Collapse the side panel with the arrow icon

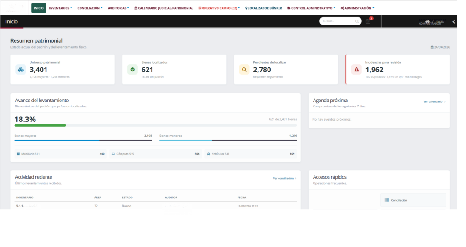pos(454,21)
